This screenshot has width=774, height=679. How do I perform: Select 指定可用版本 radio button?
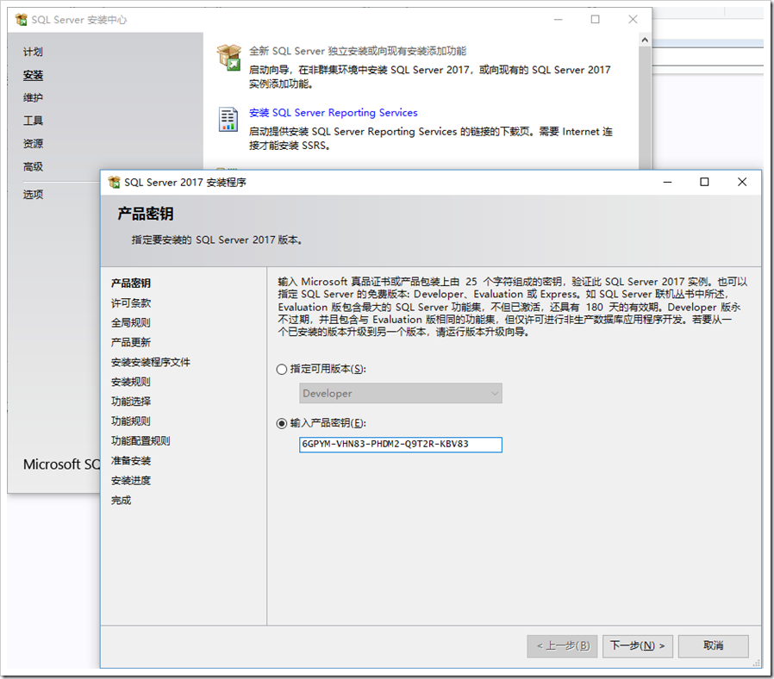pyautogui.click(x=282, y=369)
